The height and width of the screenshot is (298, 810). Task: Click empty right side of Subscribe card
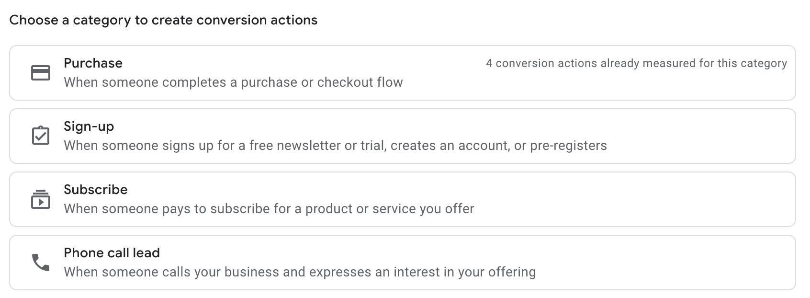point(670,199)
